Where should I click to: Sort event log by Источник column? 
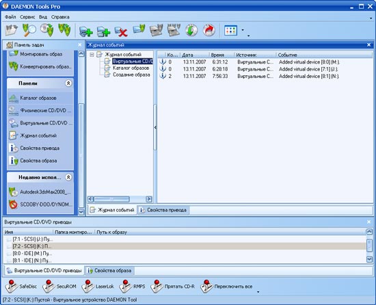tap(255, 55)
